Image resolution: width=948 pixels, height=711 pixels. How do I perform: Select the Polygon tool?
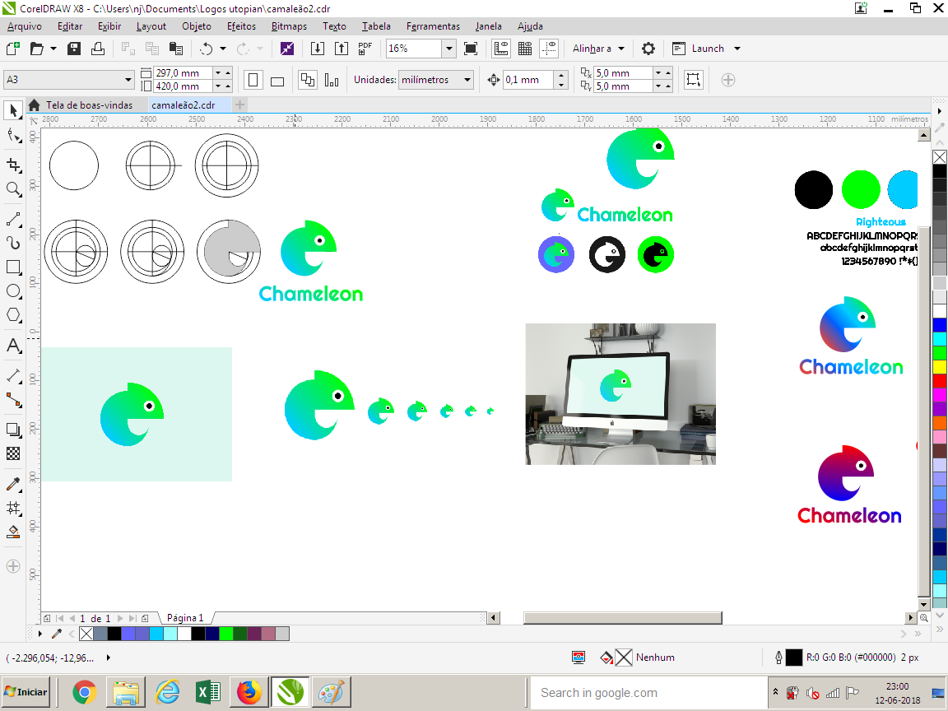tap(13, 315)
